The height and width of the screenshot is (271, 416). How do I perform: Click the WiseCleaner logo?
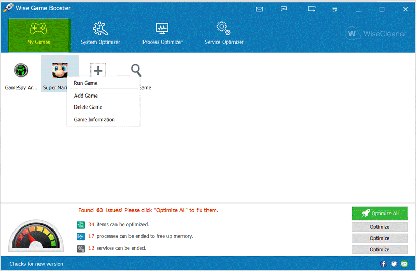375,34
